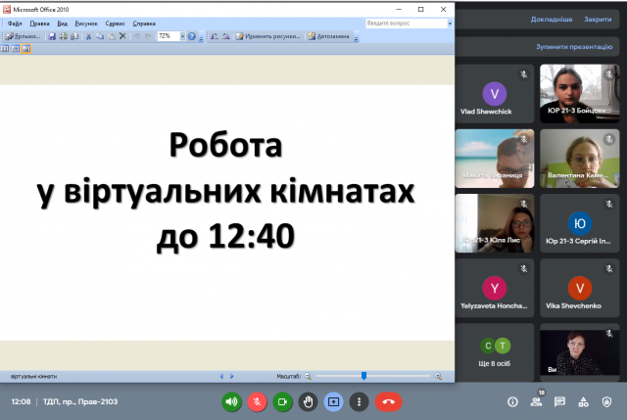Open the Файл menu

pyautogui.click(x=15, y=23)
